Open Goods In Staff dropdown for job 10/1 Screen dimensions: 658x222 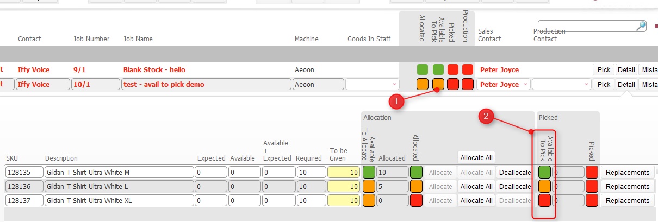click(x=373, y=84)
